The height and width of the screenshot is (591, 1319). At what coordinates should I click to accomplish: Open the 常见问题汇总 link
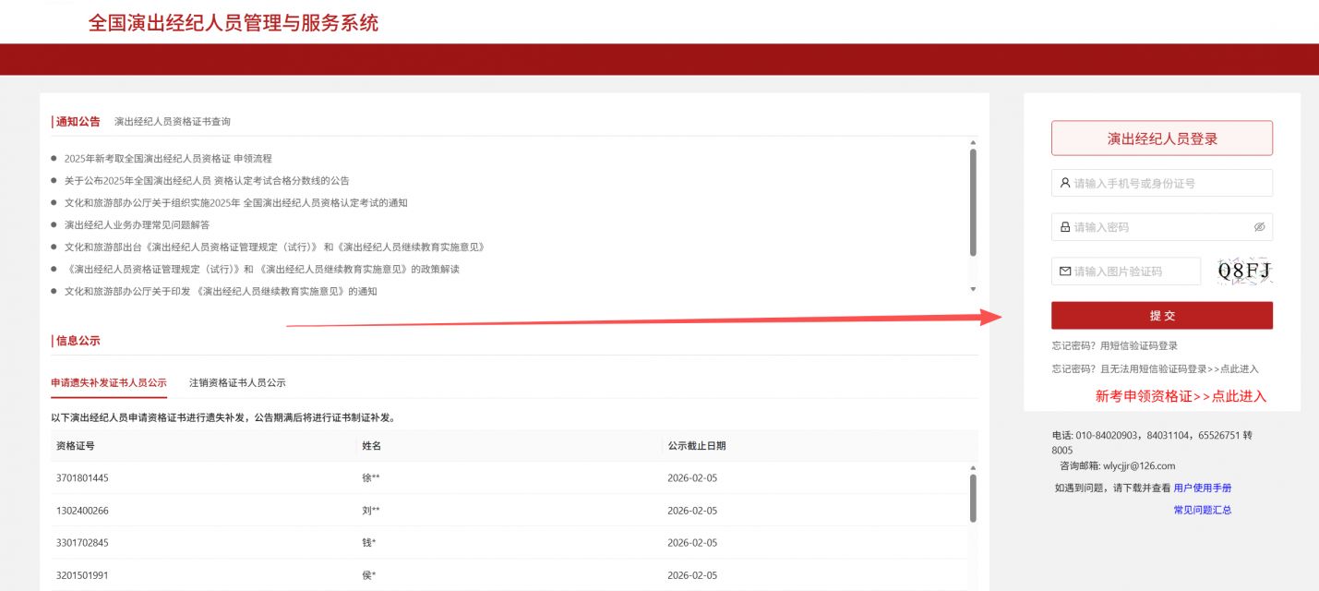pyautogui.click(x=1203, y=510)
